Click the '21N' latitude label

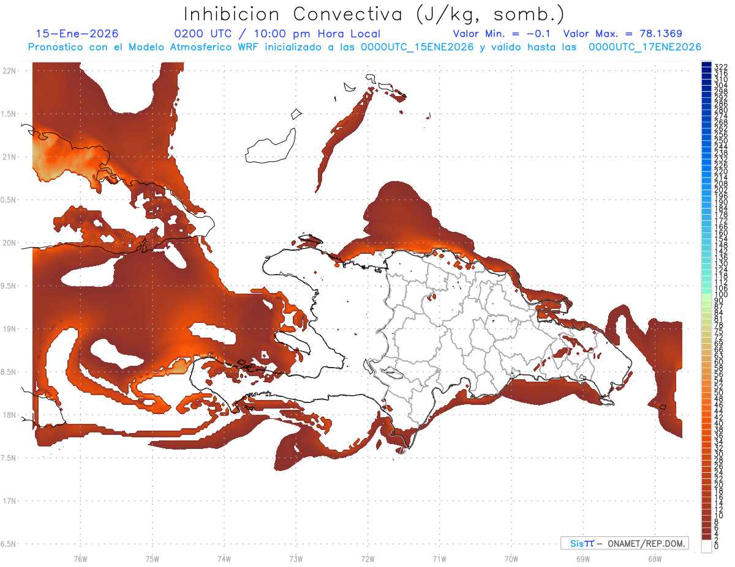click(9, 157)
